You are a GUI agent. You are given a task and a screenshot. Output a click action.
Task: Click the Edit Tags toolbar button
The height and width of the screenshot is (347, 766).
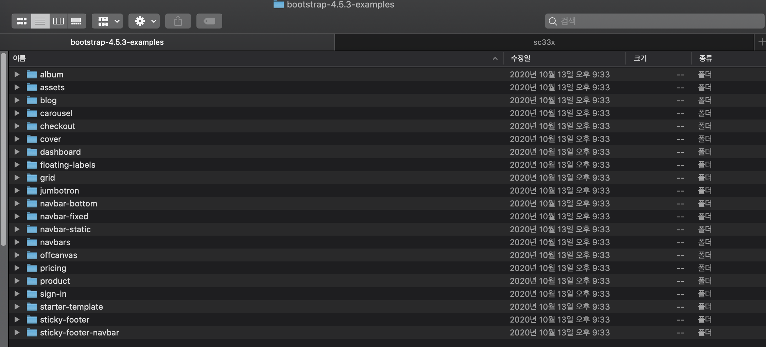[209, 21]
